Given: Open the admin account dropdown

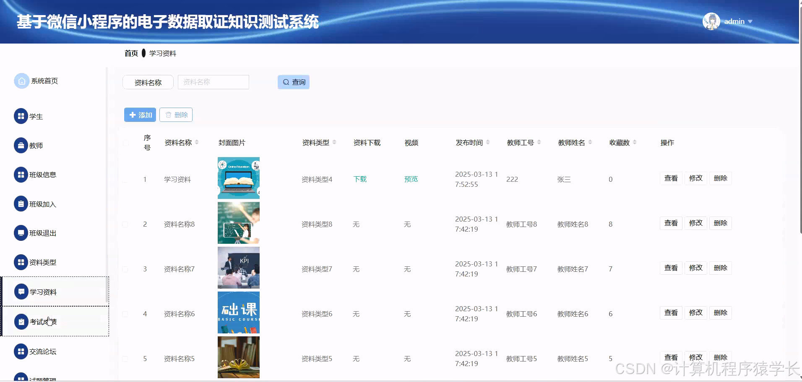Looking at the screenshot, I should [750, 21].
